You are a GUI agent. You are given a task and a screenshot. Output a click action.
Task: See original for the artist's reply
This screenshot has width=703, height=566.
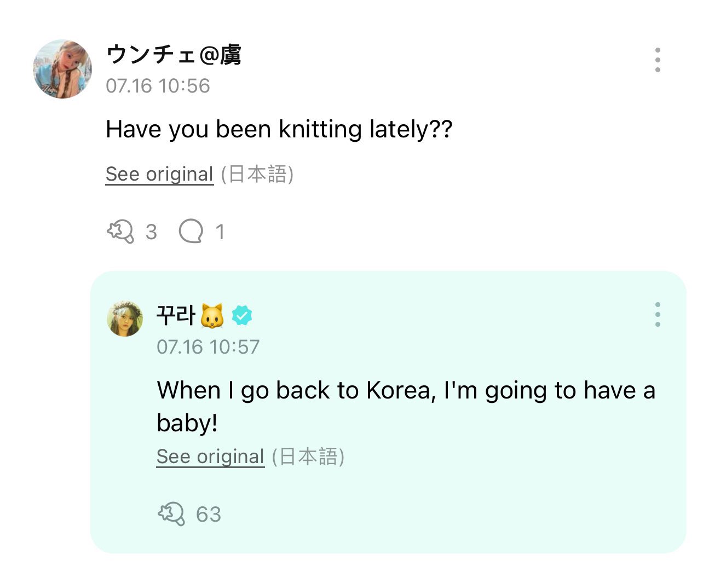pos(210,457)
